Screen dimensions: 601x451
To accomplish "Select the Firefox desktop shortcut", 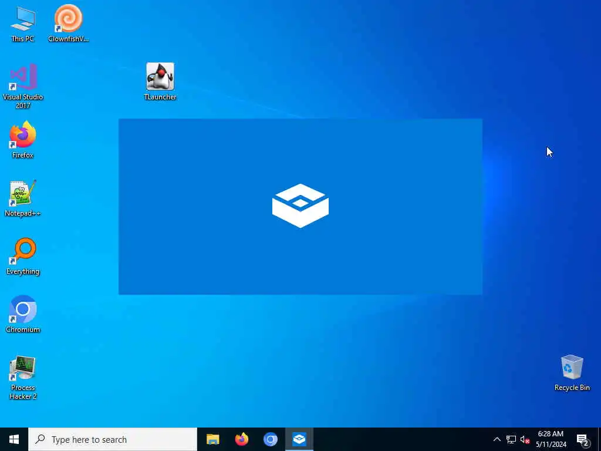I will 23,140.
